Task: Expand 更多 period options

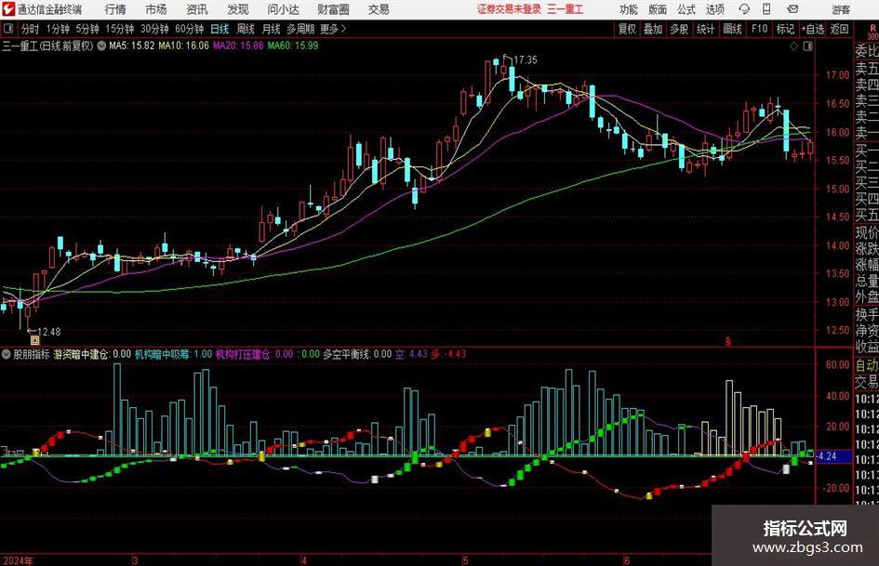Action: (334, 29)
